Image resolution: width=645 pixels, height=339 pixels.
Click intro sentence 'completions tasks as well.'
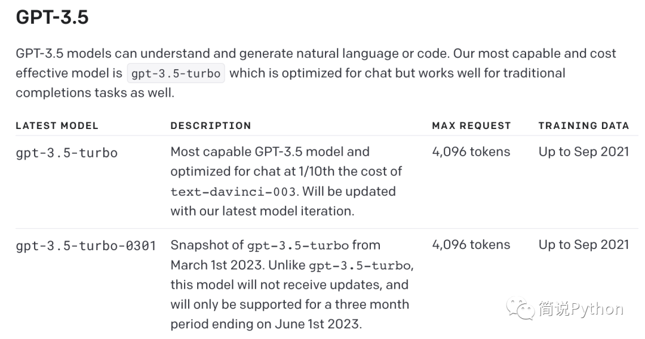[x=95, y=93]
